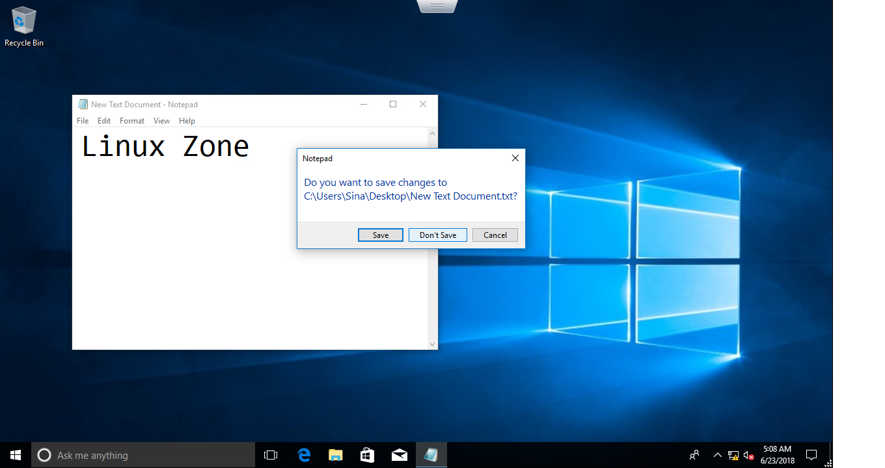The image size is (885, 468).
Task: Expand the top-center connection bar handle
Action: point(437,6)
